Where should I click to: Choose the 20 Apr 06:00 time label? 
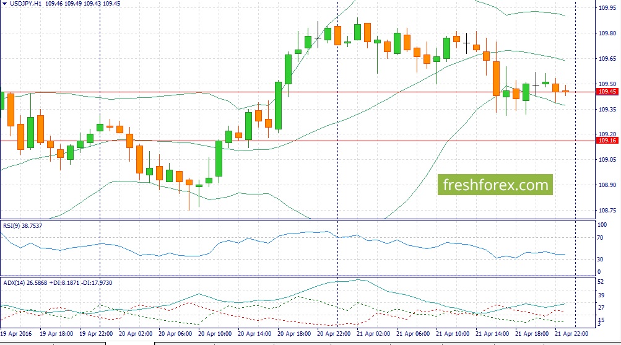(178, 333)
